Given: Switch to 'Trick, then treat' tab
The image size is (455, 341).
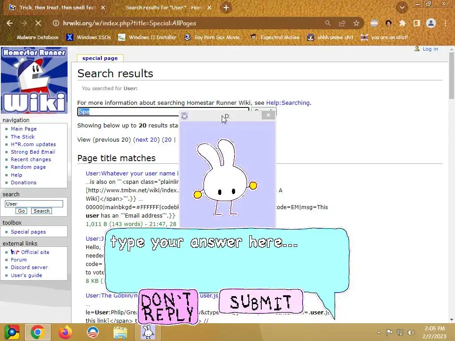Looking at the screenshot, I should click(x=57, y=8).
